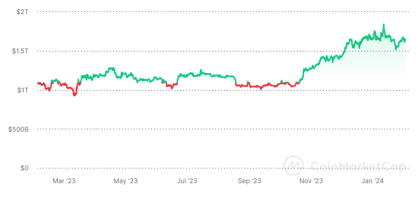Screen dimensions: 418x200
Task: Click the lowest red dip in March
Action: click(x=74, y=94)
